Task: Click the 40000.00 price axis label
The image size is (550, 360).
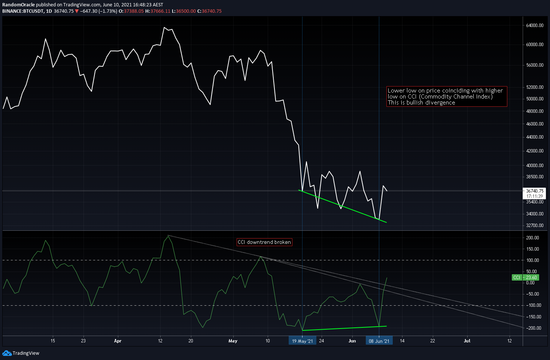Action: pyautogui.click(x=535, y=166)
